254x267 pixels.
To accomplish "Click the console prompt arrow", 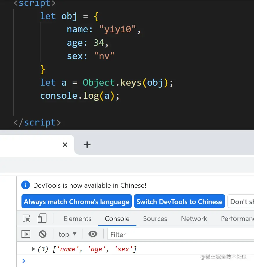I will coord(24,261).
